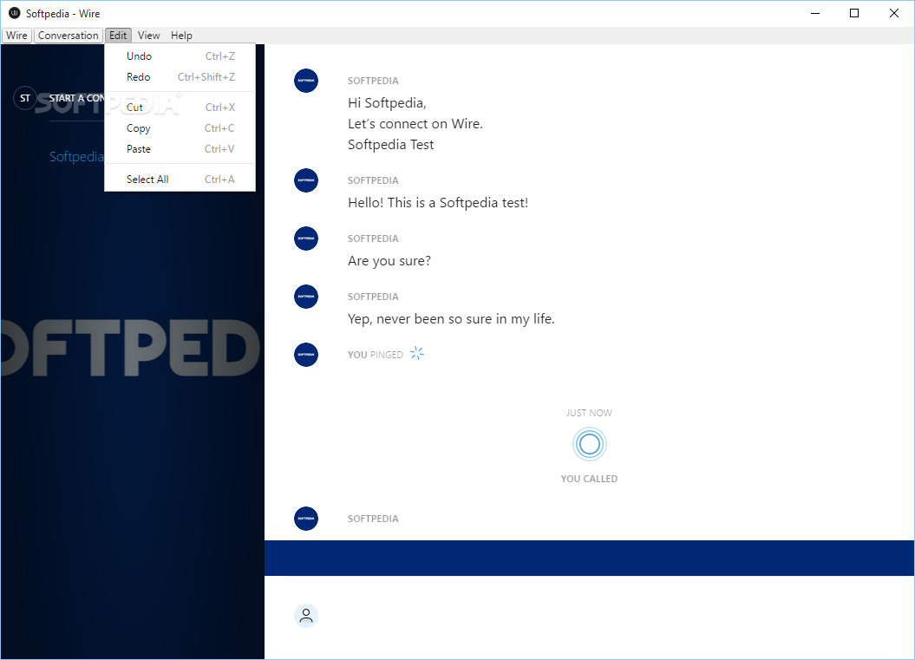
Task: Maximize the Wire window
Action: 854,13
